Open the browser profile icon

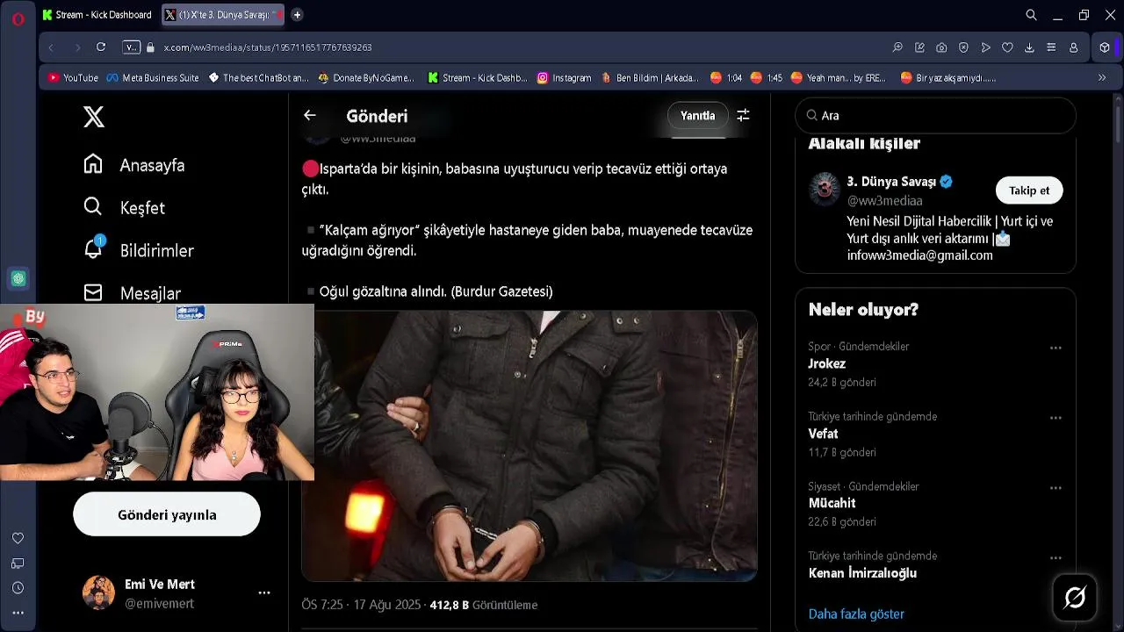(1073, 47)
